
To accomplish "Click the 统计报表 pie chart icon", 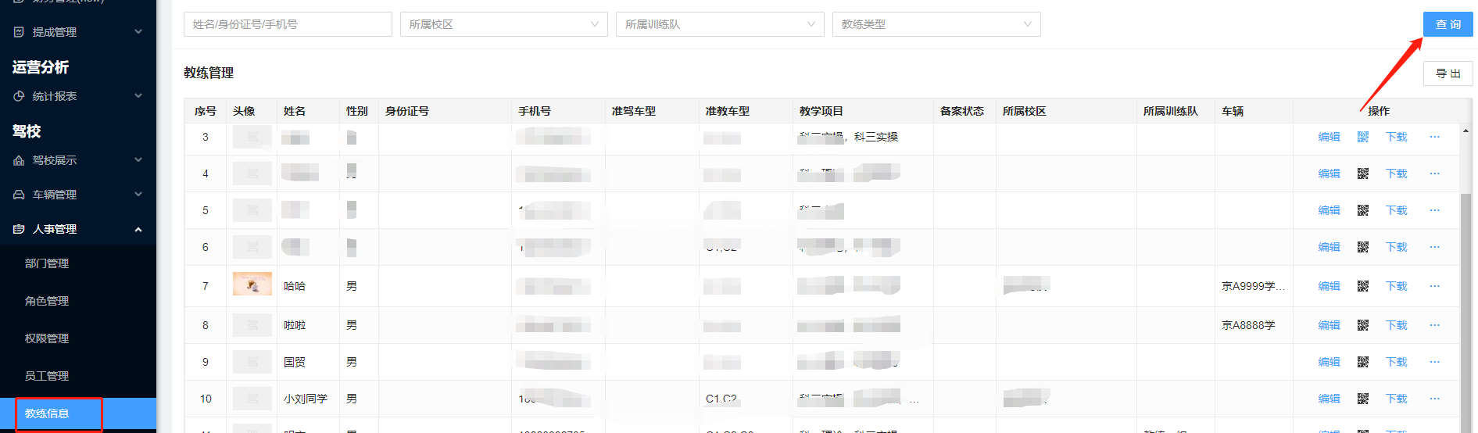I will pyautogui.click(x=19, y=96).
